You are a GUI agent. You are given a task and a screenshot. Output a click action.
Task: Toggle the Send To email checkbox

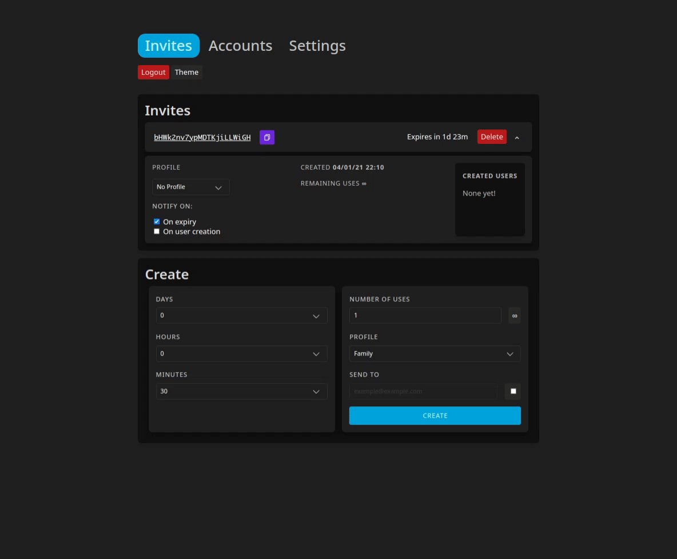(513, 392)
